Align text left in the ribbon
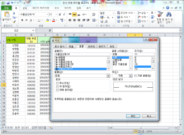Image resolution: width=184 pixels, height=135 pixels. (x=70, y=20)
